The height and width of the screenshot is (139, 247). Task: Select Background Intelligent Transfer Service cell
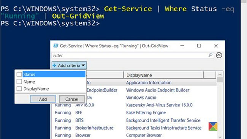(163, 120)
